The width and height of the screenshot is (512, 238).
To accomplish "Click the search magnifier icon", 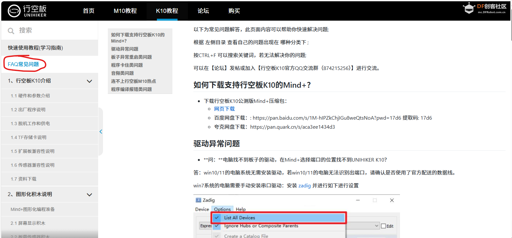I will [11, 31].
